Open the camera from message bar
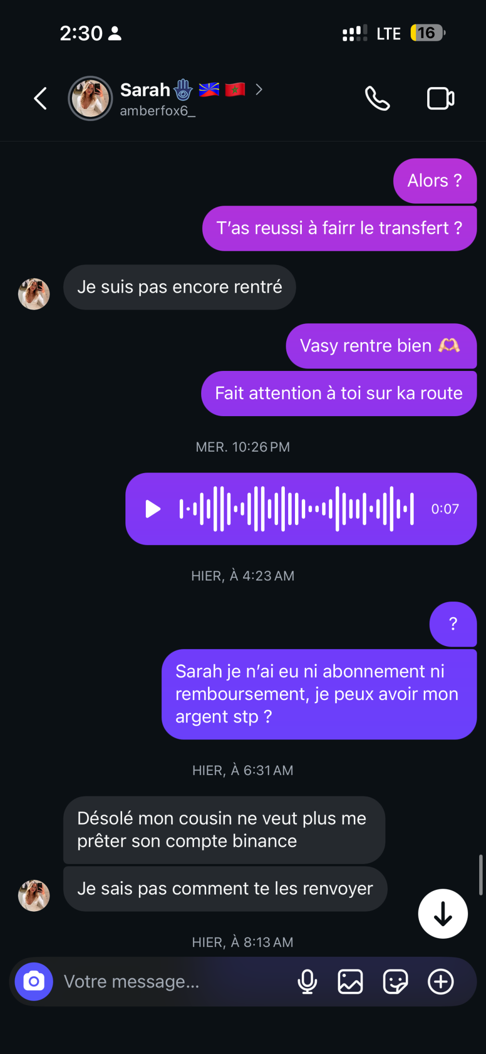This screenshot has width=486, height=1054. point(34,982)
